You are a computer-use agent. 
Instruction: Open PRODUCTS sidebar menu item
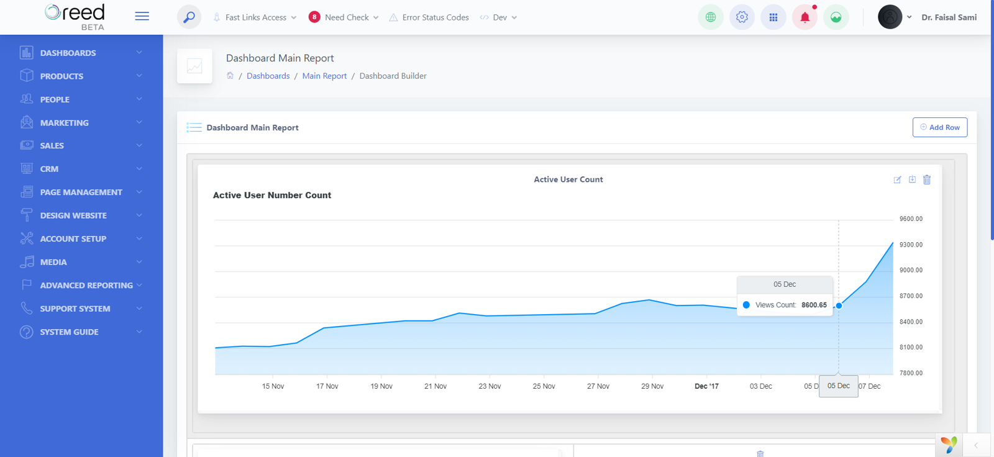coord(81,76)
